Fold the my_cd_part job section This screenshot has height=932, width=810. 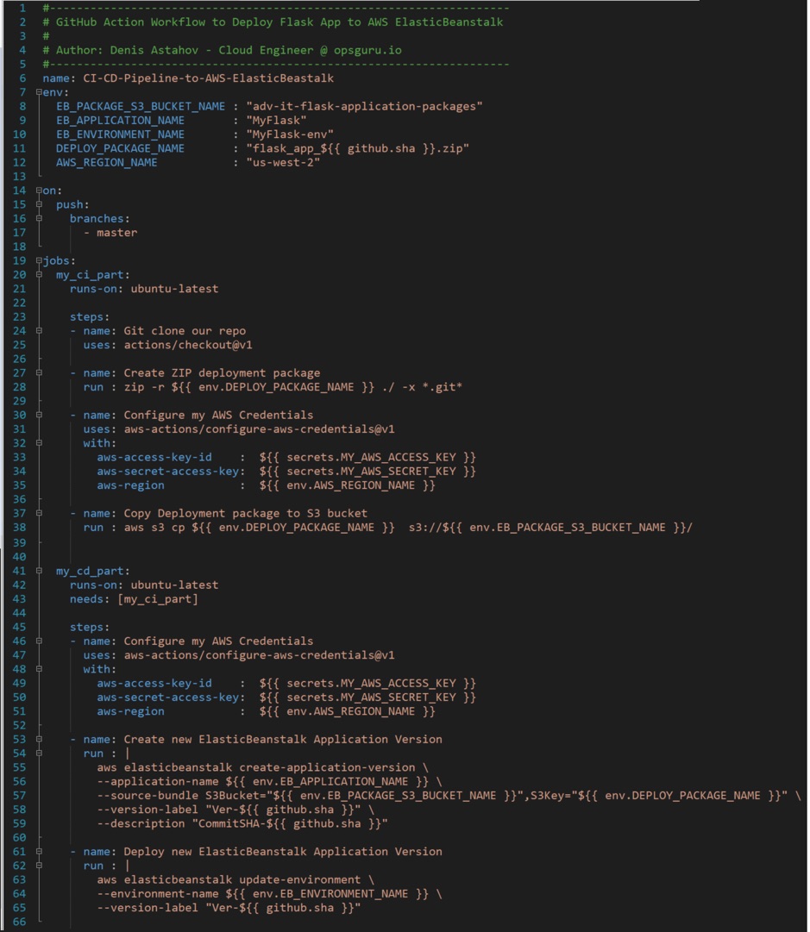coord(39,571)
